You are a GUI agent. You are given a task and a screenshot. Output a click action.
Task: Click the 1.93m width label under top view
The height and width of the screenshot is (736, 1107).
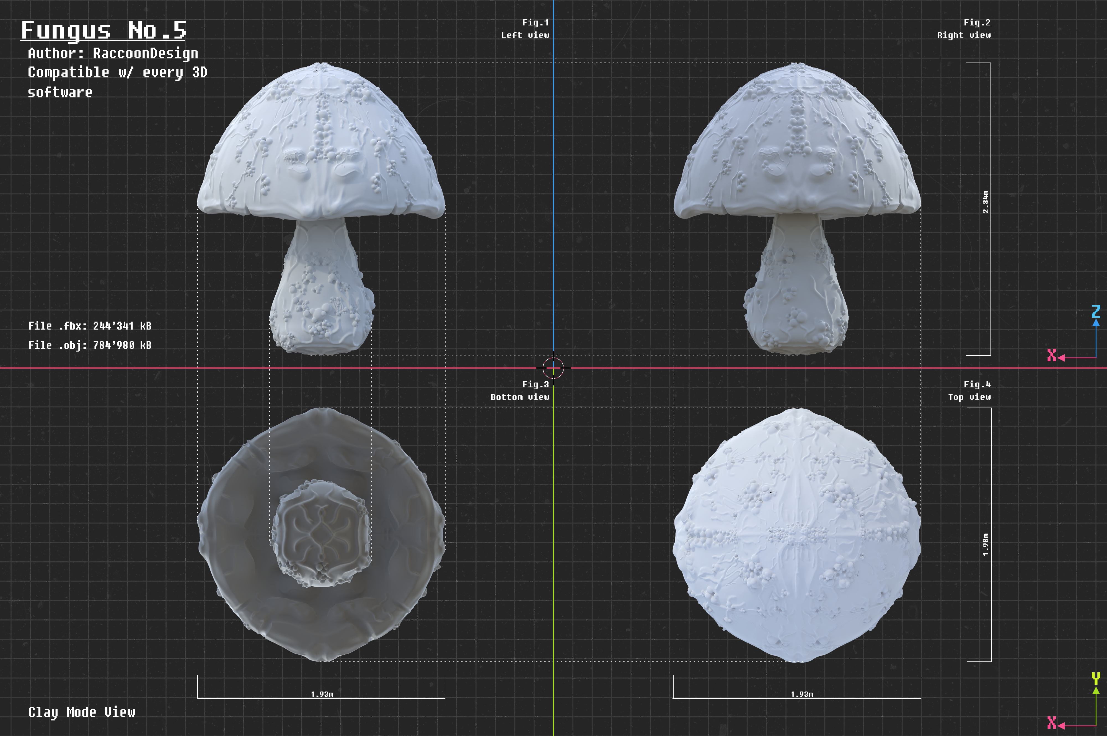(802, 694)
